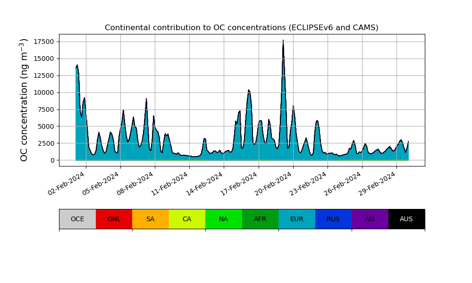Click the bright green NA swatch
The width and height of the screenshot is (472, 283).
[223, 219]
